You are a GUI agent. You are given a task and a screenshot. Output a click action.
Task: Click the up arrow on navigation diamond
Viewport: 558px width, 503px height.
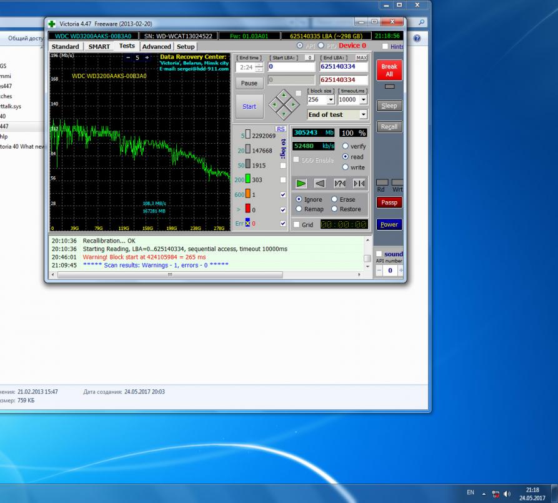284,95
